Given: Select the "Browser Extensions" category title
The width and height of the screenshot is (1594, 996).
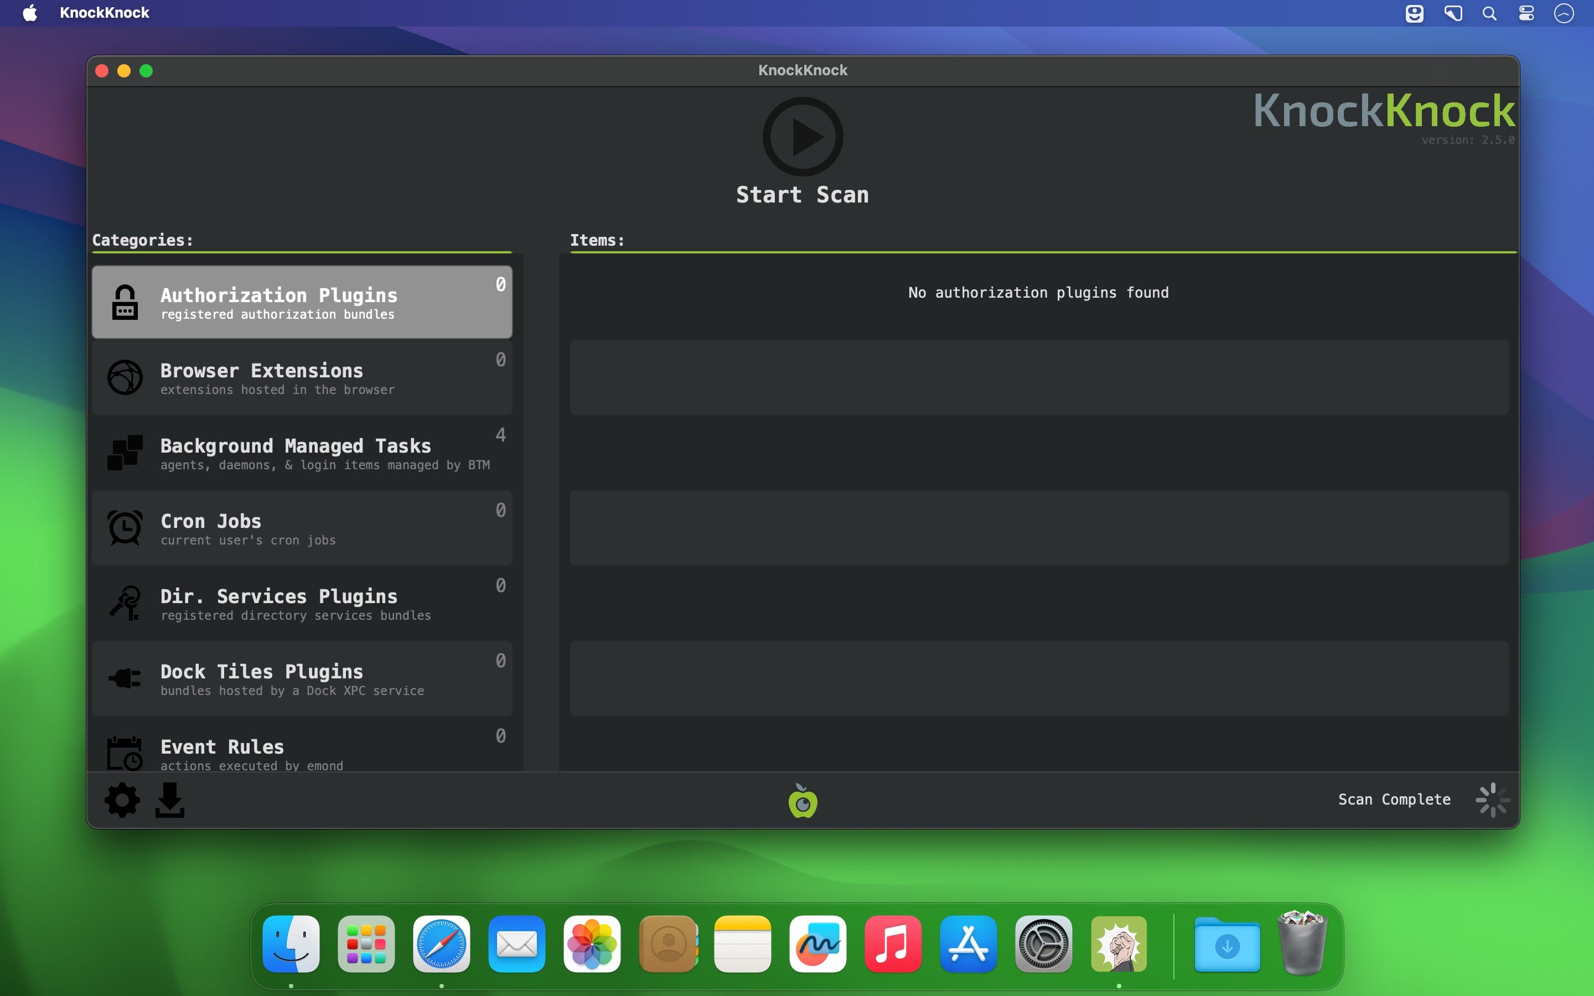Looking at the screenshot, I should (261, 370).
